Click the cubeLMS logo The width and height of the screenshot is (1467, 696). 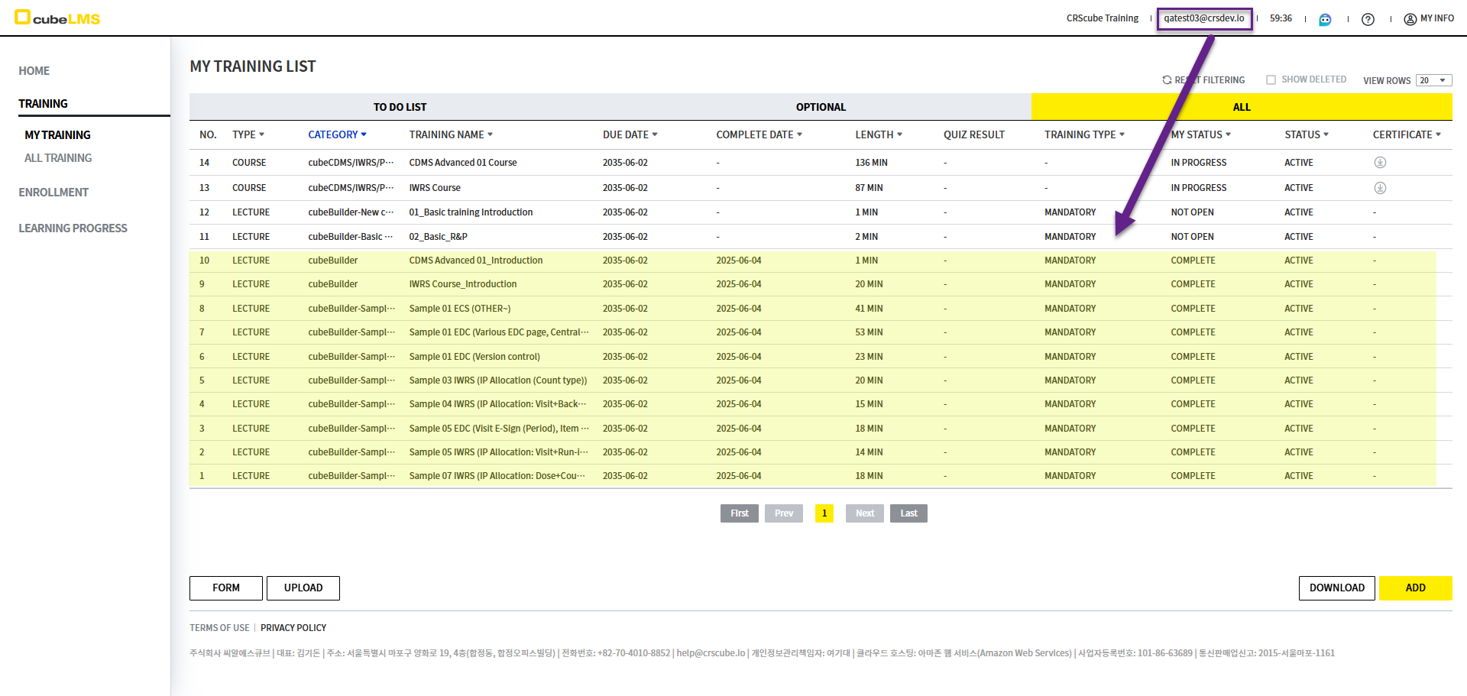(x=58, y=18)
